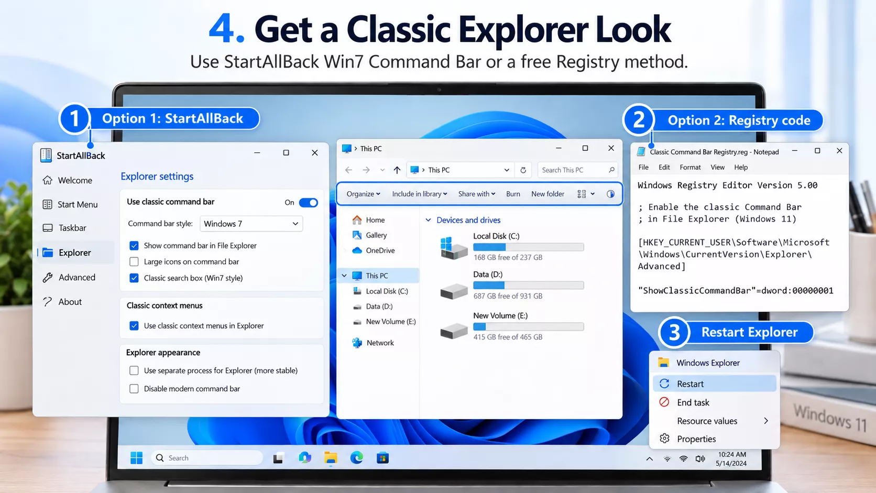The width and height of the screenshot is (876, 493).
Task: Click the magnifier icon in Search This PC
Action: click(x=611, y=170)
